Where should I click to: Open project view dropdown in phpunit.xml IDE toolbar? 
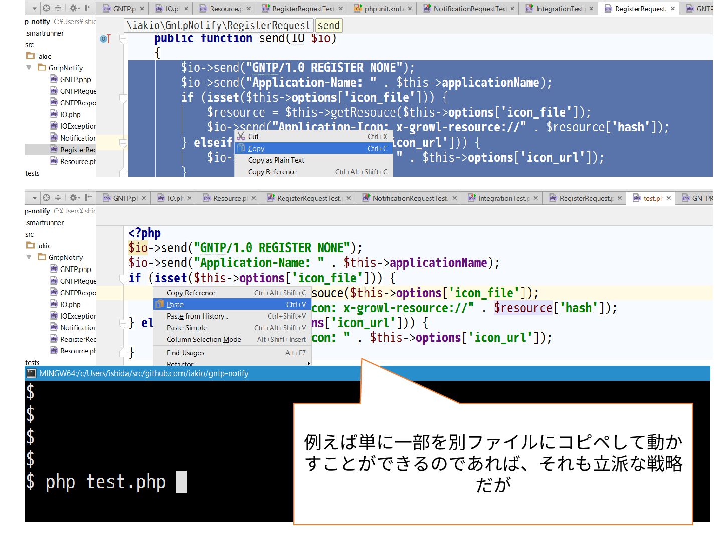pyautogui.click(x=34, y=8)
